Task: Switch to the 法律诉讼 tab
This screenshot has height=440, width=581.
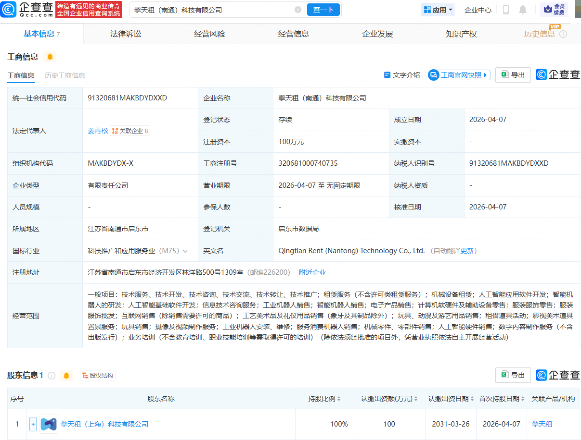Action: click(126, 34)
